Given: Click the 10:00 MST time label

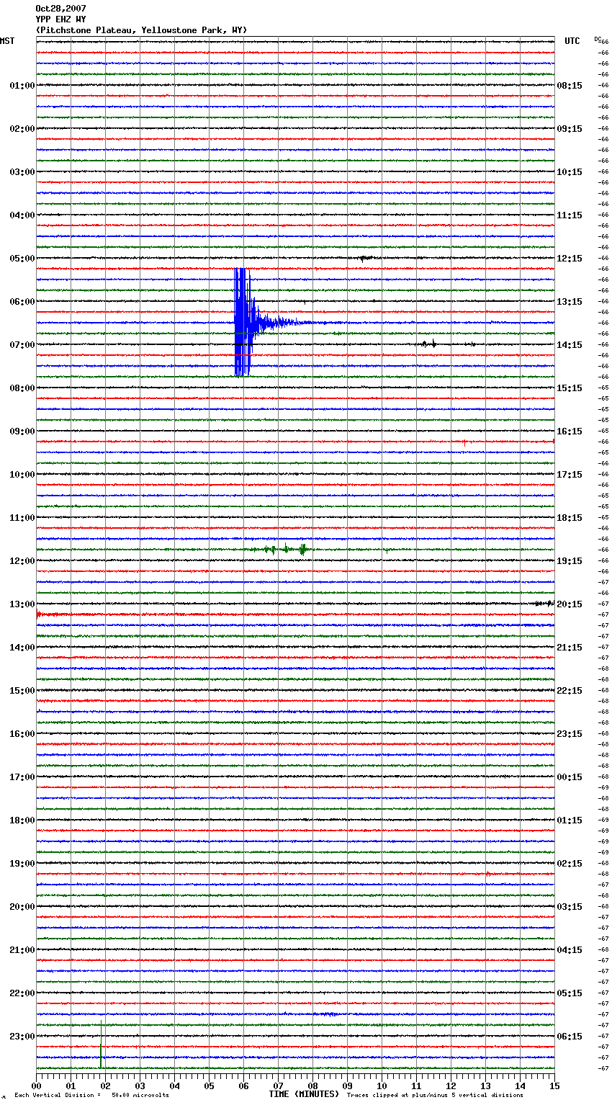Looking at the screenshot, I should pos(22,475).
